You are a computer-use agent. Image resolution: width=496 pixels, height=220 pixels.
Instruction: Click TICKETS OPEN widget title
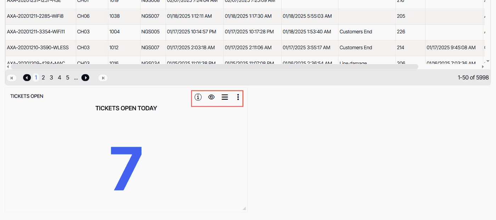[27, 96]
